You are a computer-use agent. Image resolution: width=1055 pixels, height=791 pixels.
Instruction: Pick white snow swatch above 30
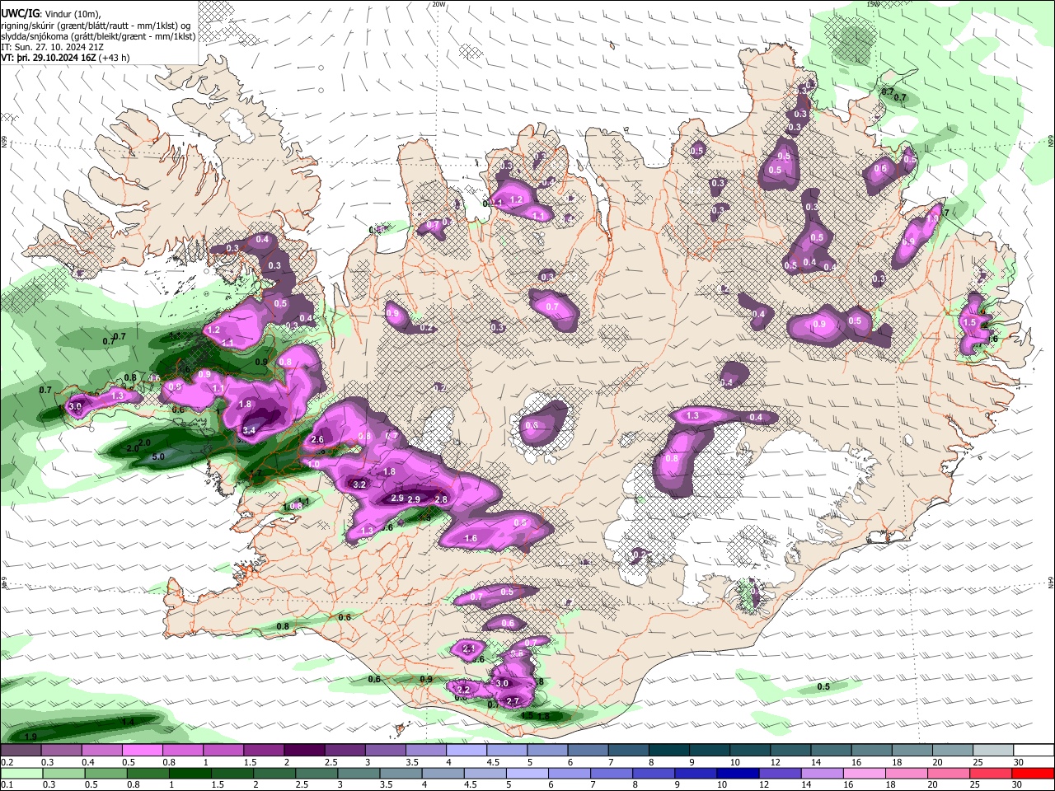1034,751
